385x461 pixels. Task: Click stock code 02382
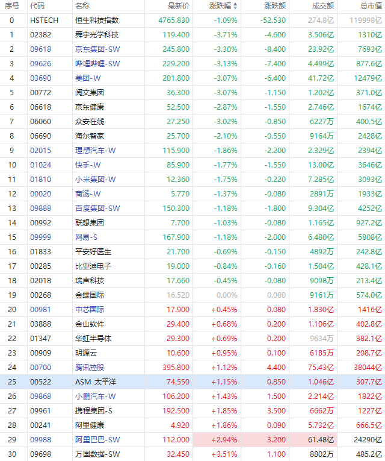40,35
